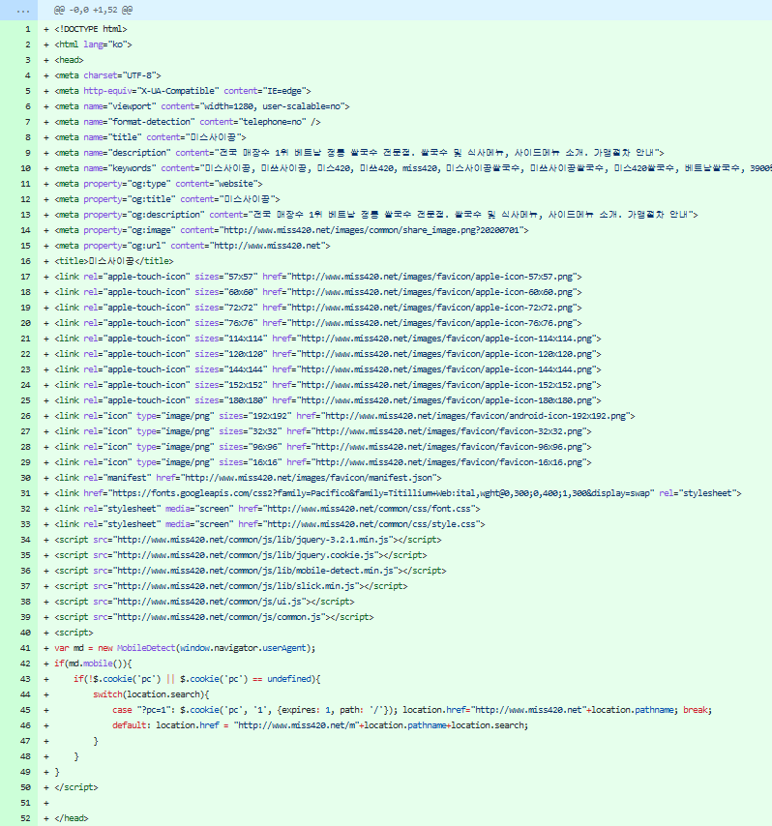The height and width of the screenshot is (826, 772).
Task: Click the closing </head> tag line
Action: (72, 818)
